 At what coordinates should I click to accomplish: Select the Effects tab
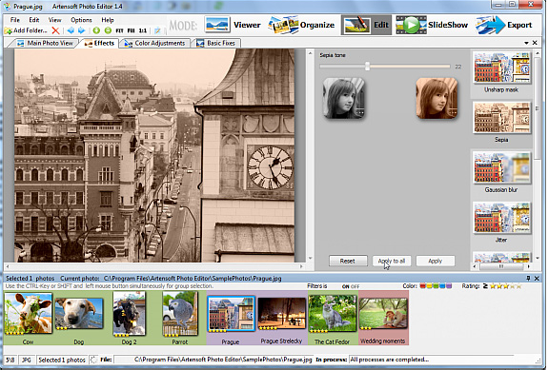pyautogui.click(x=100, y=43)
